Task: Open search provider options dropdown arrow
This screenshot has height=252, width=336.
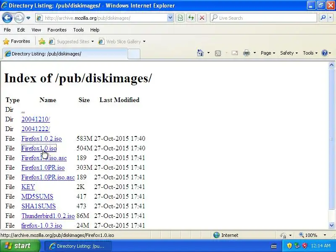Action: [x=331, y=18]
